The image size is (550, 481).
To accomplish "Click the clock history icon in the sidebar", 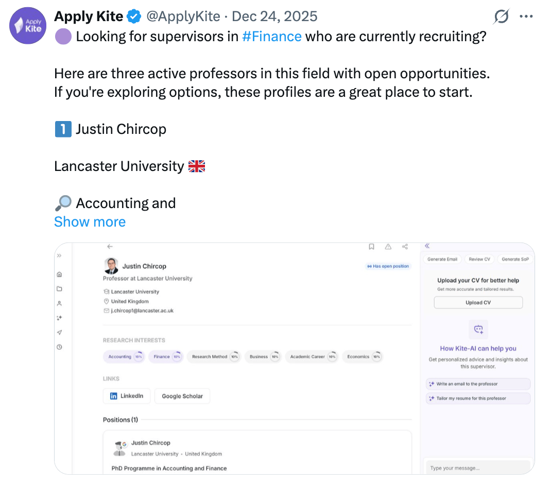I will [60, 347].
